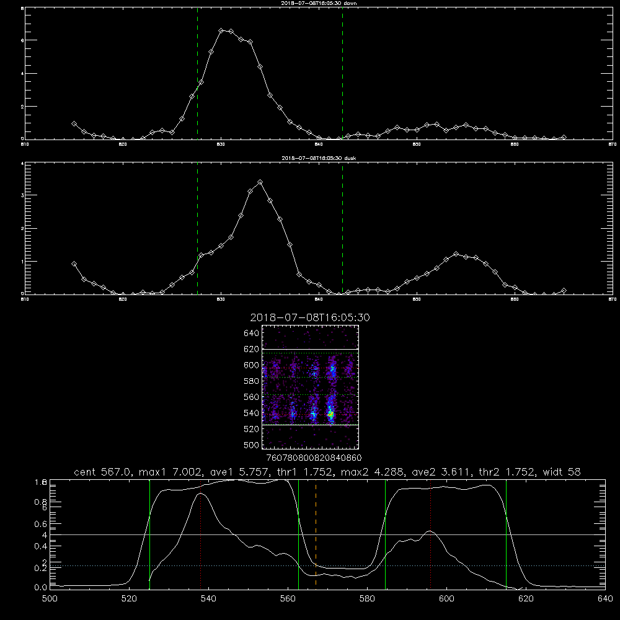620x620 pixels.
Task: Click the x-axis number string under spectrogram image
Action: point(314,458)
